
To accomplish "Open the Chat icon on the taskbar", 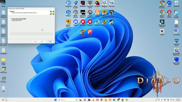I will point(85,100).
